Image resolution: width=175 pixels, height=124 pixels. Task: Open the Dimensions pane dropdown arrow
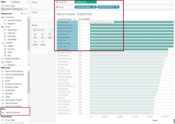pyautogui.click(x=28, y=13)
